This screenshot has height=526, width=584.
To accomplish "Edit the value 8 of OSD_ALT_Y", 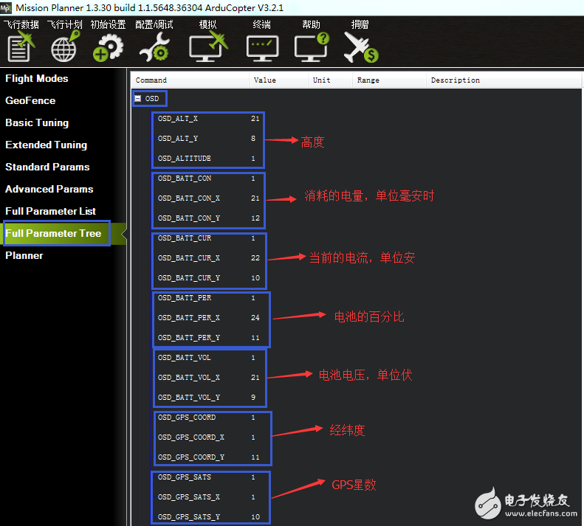I will coord(253,139).
